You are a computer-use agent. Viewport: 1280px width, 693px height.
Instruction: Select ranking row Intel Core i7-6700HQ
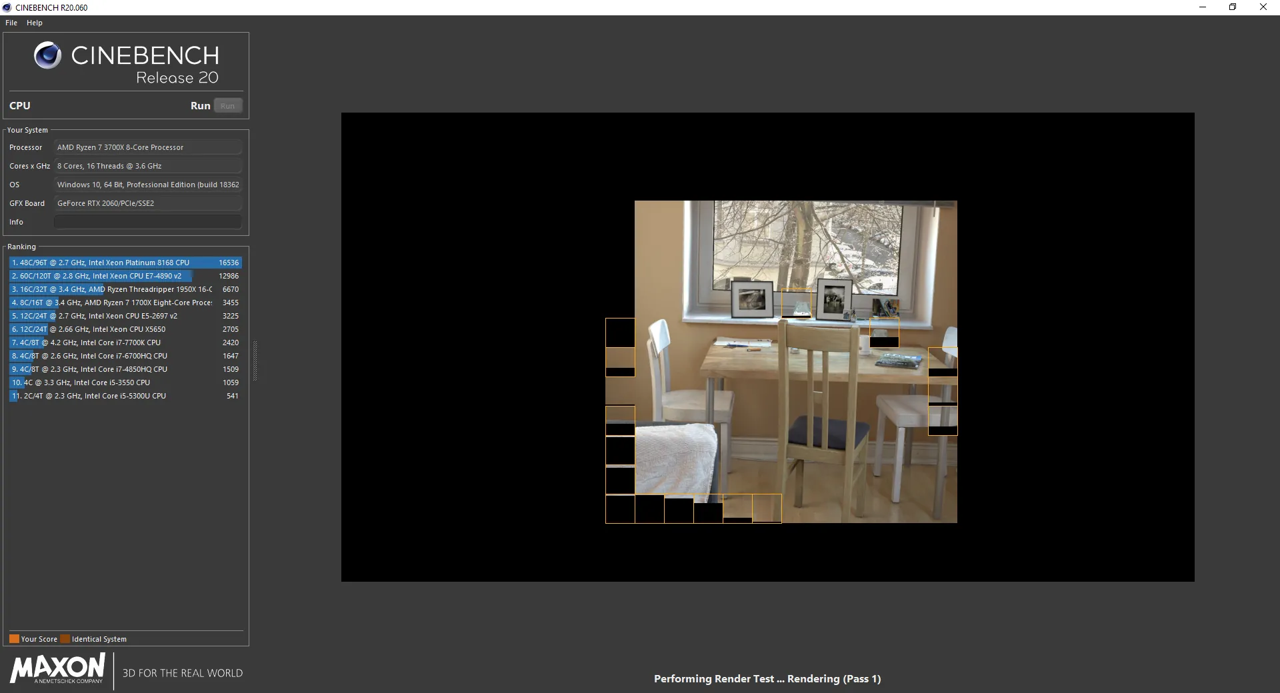[125, 356]
